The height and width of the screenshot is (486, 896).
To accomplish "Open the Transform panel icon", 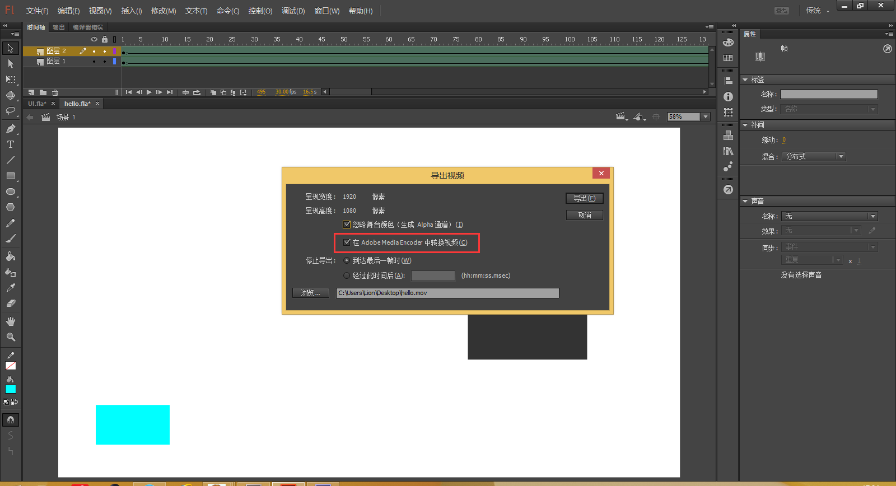I will point(728,113).
